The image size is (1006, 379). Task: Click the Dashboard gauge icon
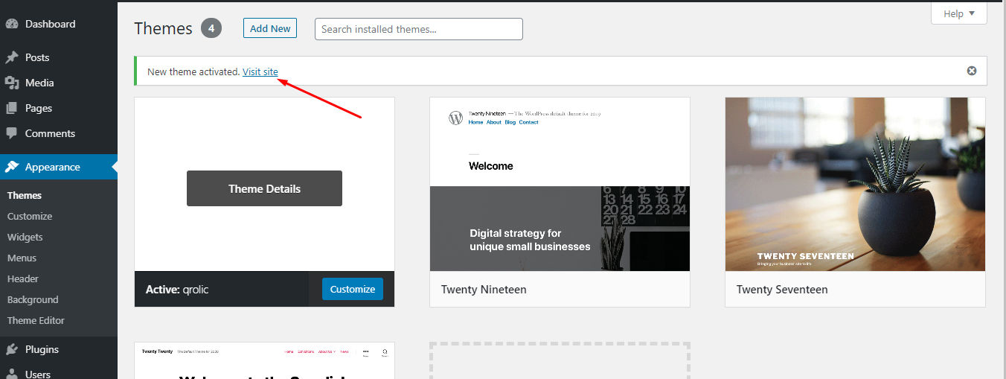(12, 24)
